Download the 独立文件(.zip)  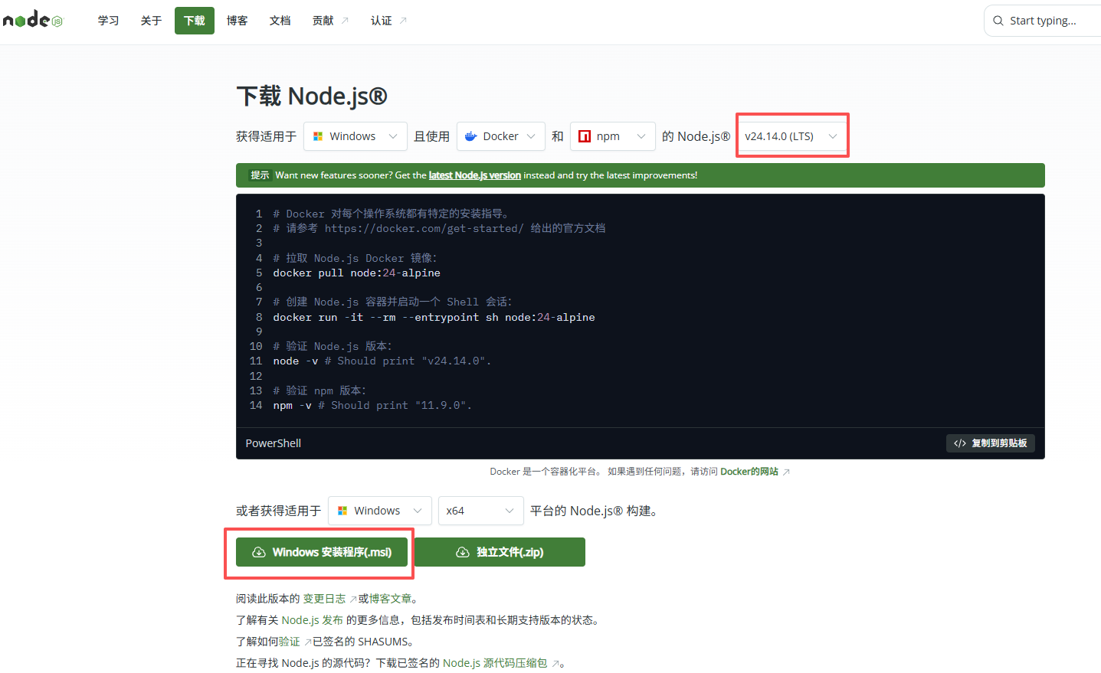click(x=500, y=552)
